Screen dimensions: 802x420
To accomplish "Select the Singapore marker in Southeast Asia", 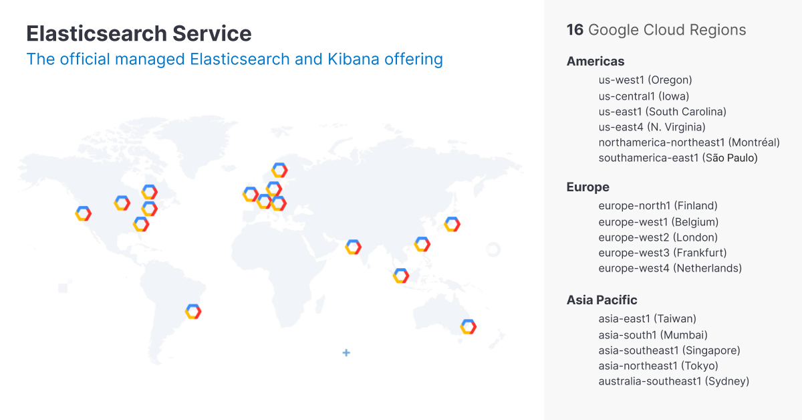I will coord(400,276).
